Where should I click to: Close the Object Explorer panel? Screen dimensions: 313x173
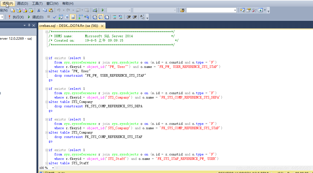(x=34, y=25)
